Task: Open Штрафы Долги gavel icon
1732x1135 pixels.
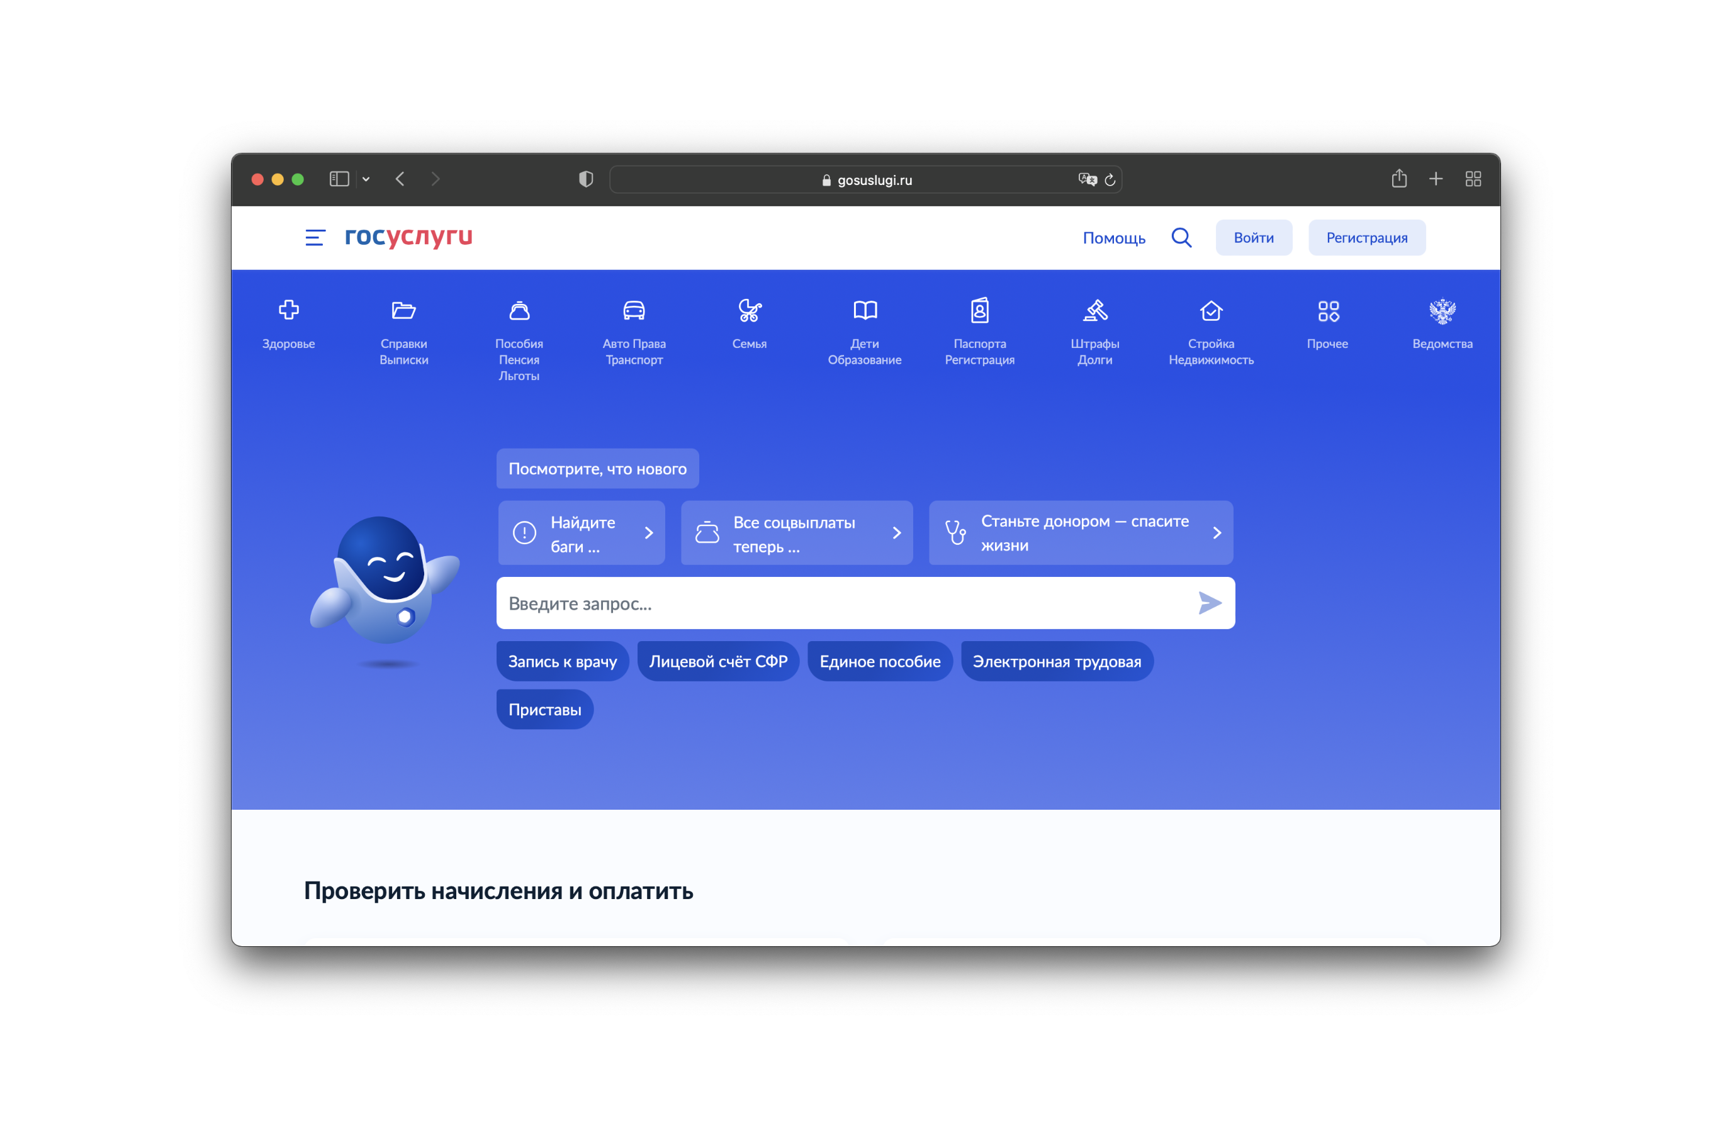Action: click(x=1094, y=311)
